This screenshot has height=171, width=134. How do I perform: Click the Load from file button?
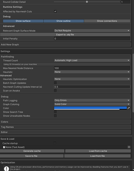click(97, 156)
